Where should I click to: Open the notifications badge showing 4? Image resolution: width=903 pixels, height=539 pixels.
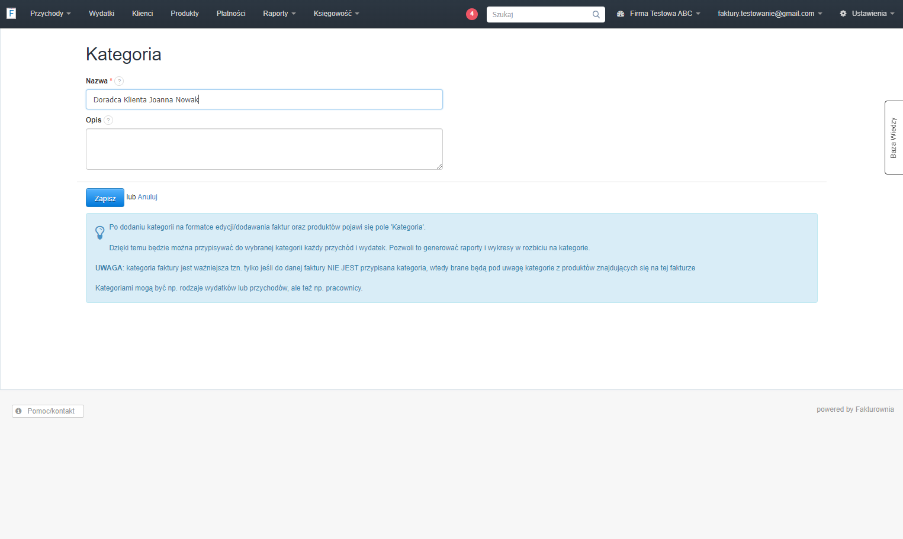pos(472,14)
